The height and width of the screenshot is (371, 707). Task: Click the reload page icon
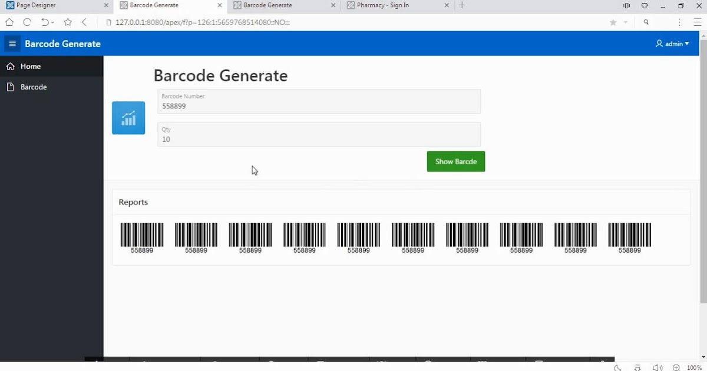[x=27, y=22]
